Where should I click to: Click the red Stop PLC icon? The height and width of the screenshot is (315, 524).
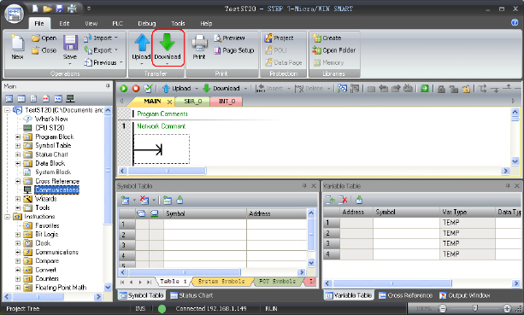136,89
